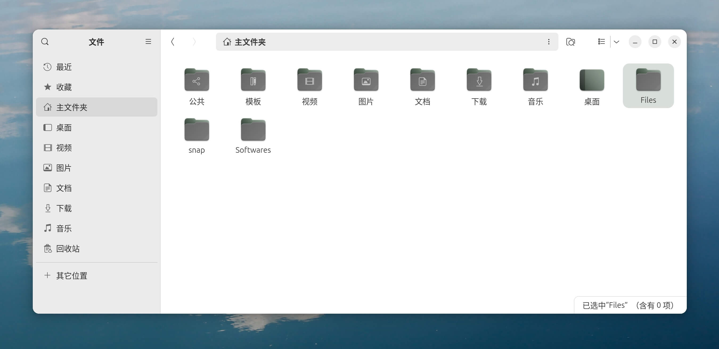The width and height of the screenshot is (719, 349).
Task: Expand the view options dropdown arrow
Action: [x=616, y=42]
